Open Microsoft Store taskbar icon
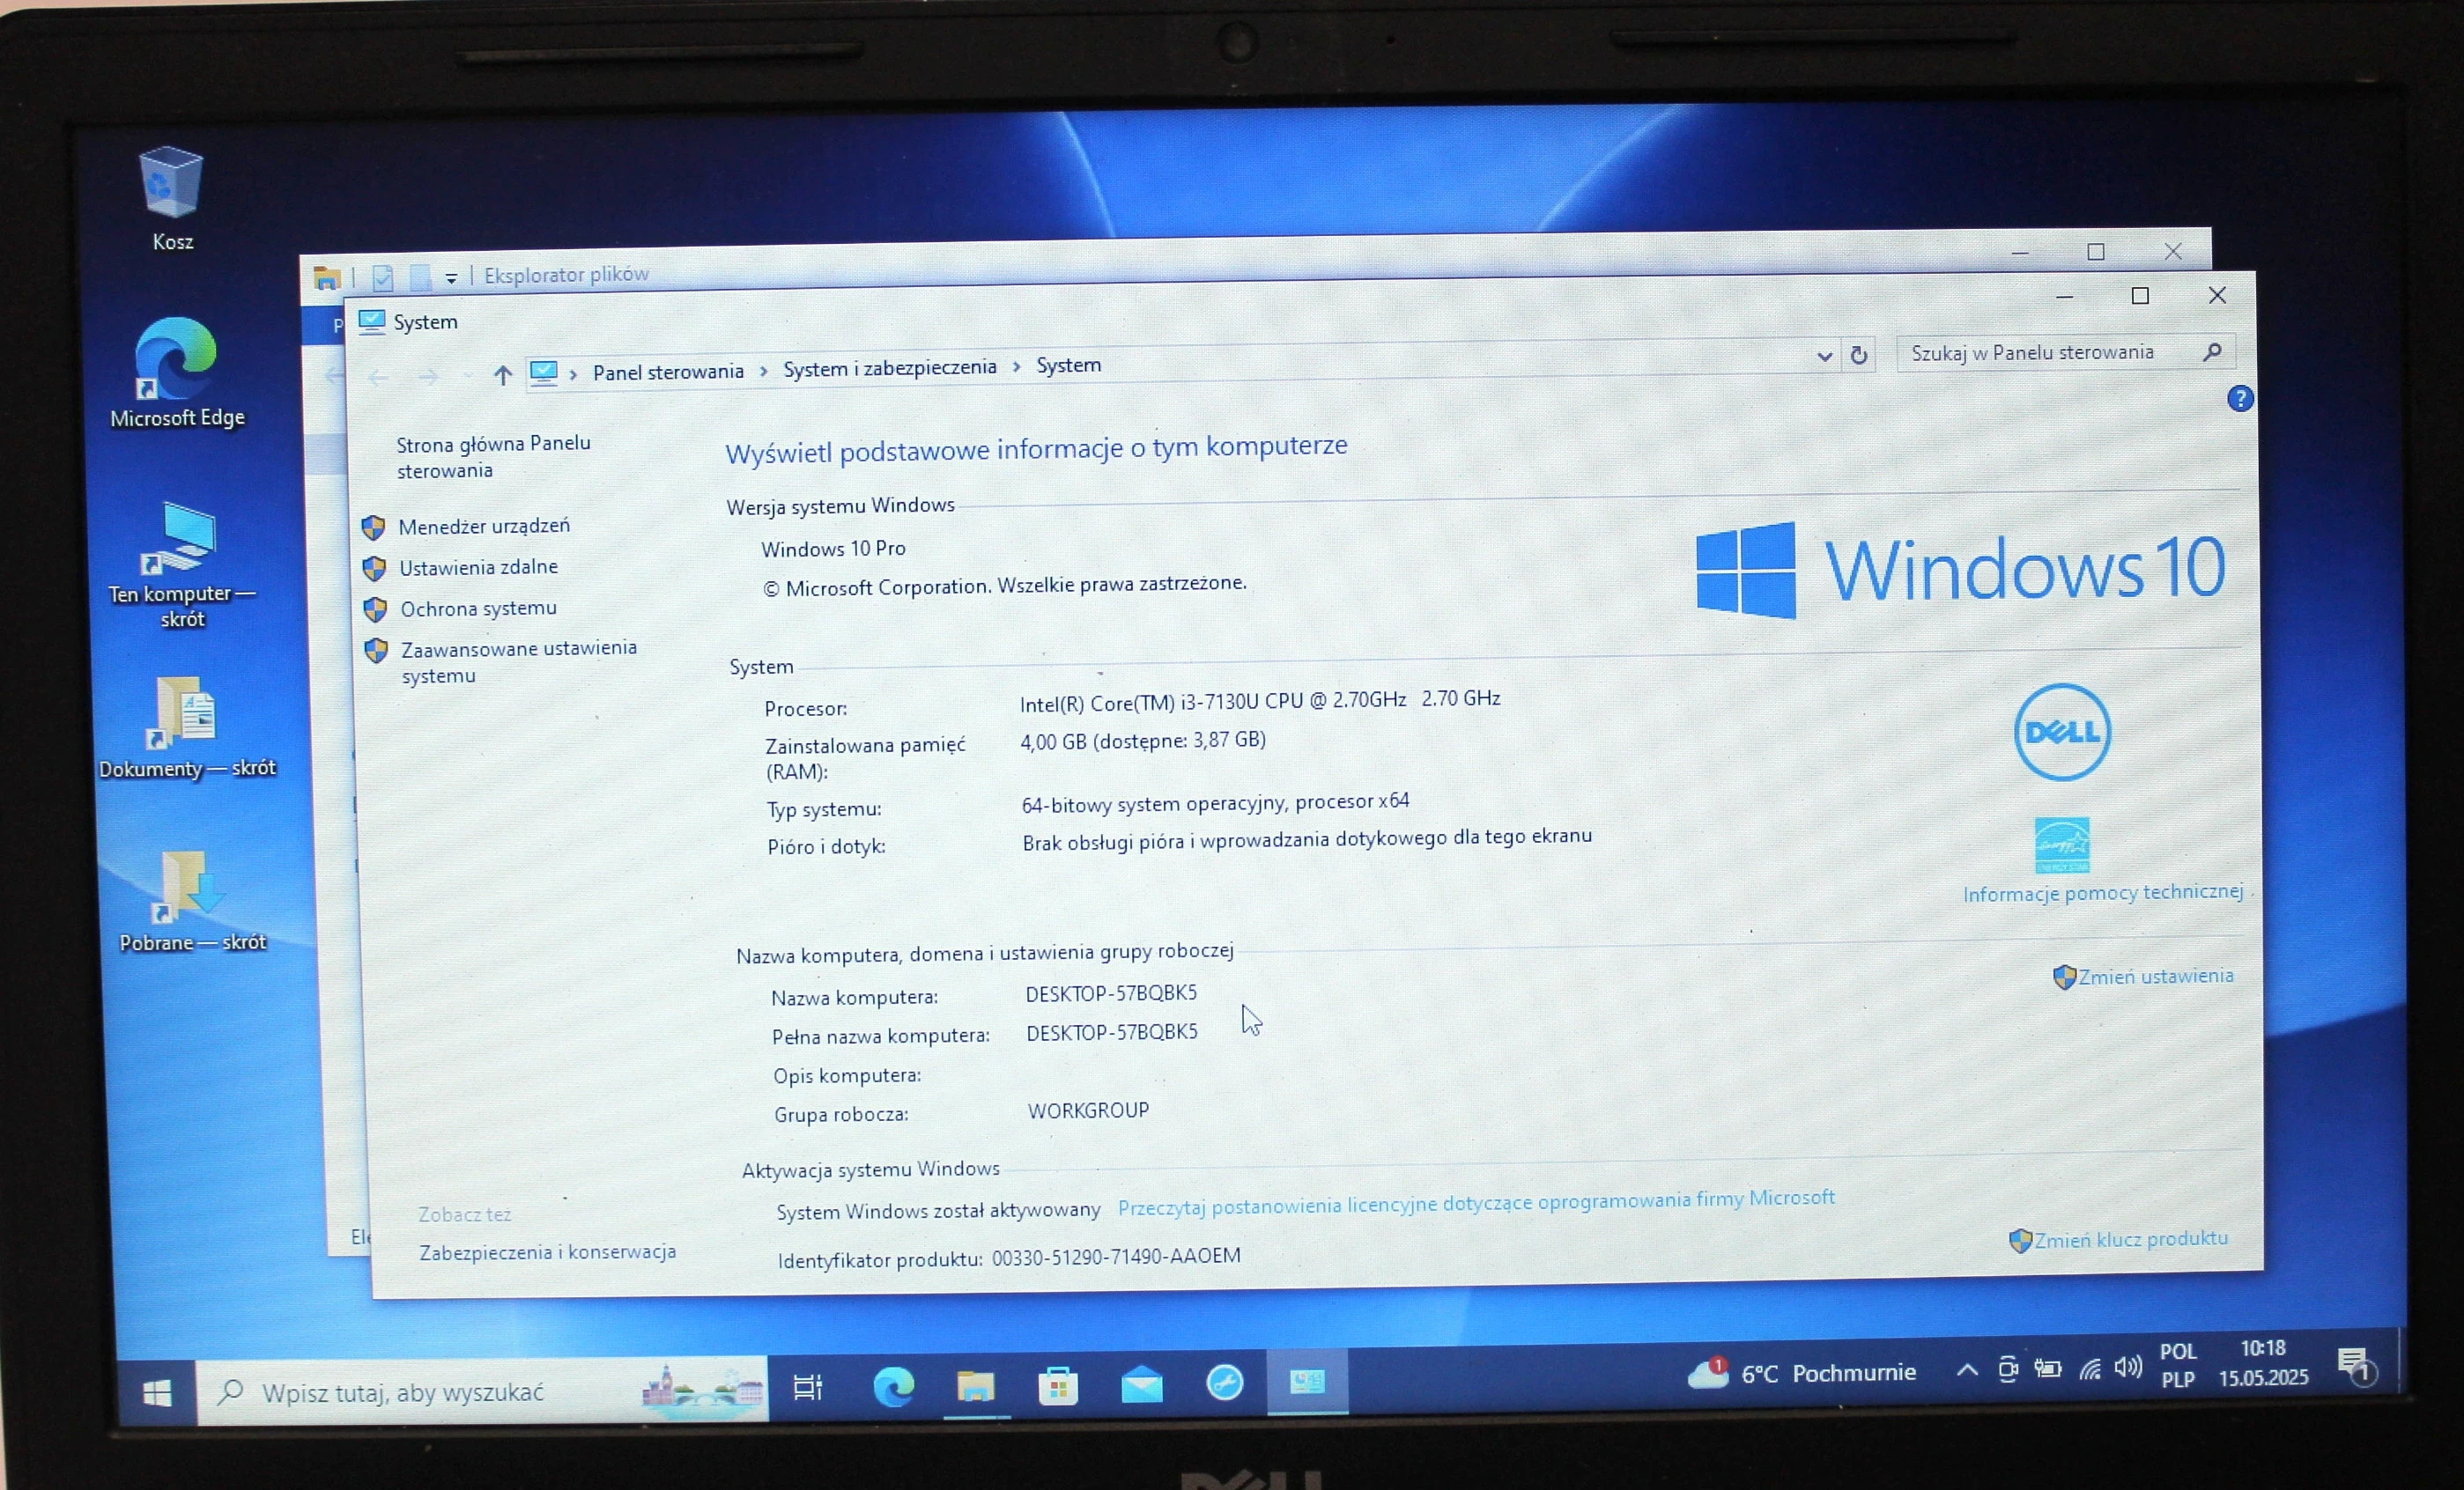 tap(1058, 1385)
